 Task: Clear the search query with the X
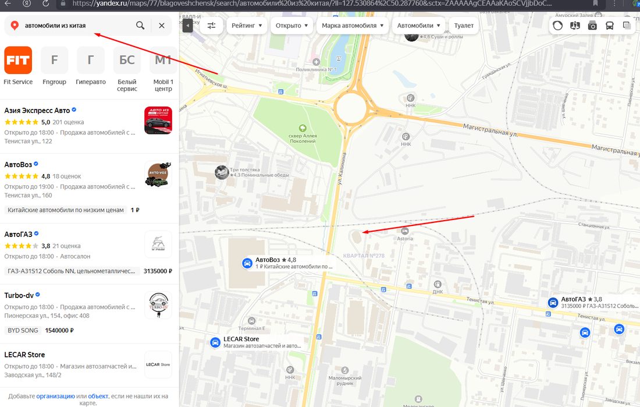click(162, 26)
